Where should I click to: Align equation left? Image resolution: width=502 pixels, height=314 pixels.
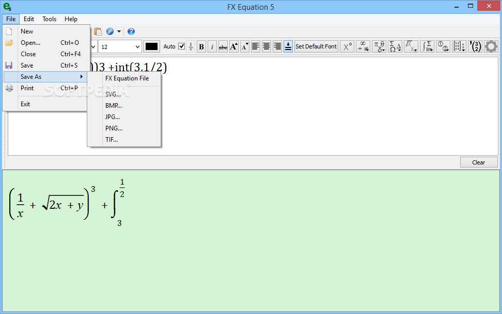coord(256,47)
